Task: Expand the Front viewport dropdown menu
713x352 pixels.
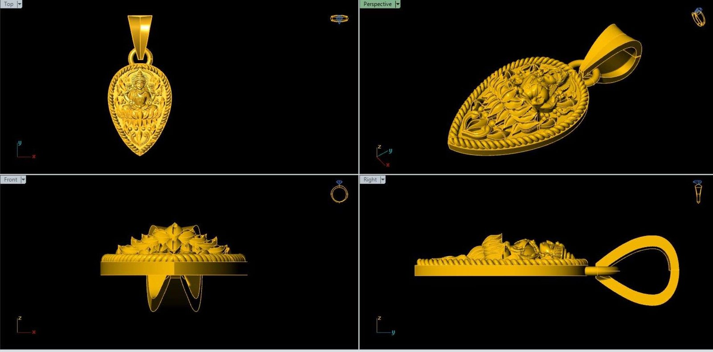Action: (23, 179)
